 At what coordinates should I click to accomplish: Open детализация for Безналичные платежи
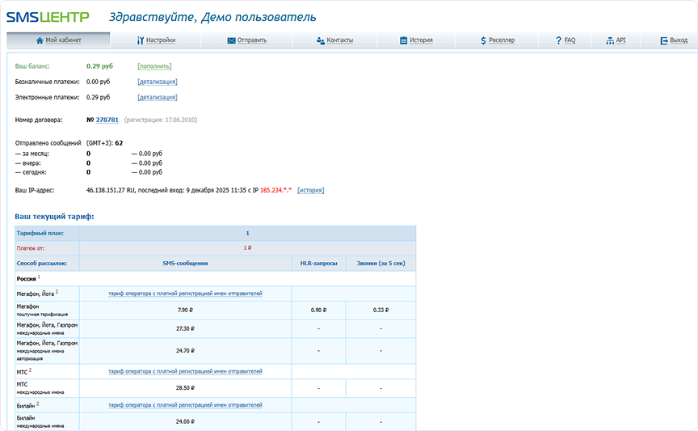coord(158,82)
